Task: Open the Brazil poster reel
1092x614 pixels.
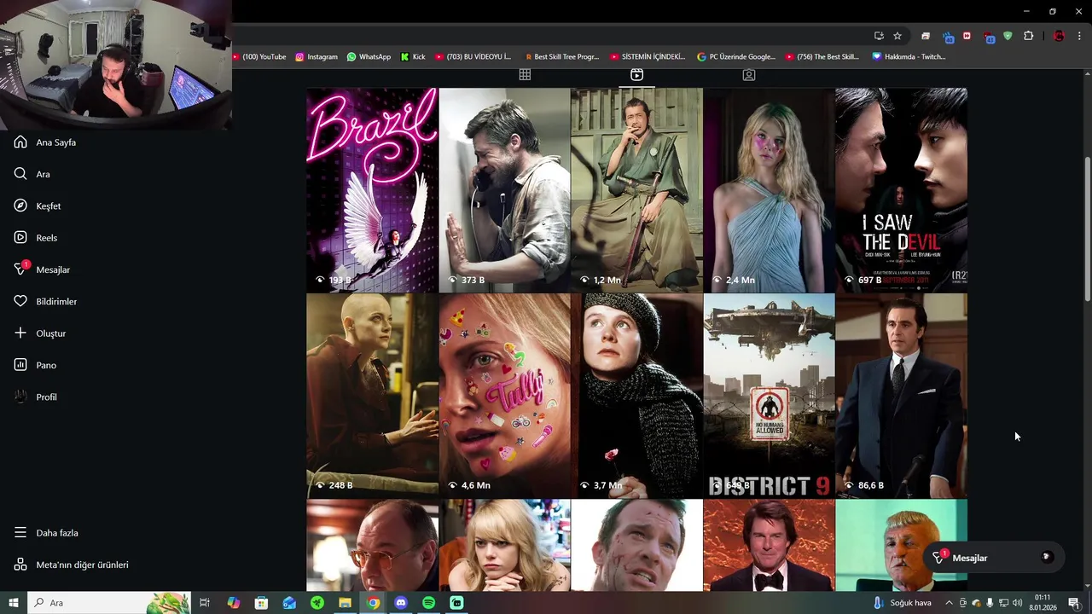Action: 372,190
